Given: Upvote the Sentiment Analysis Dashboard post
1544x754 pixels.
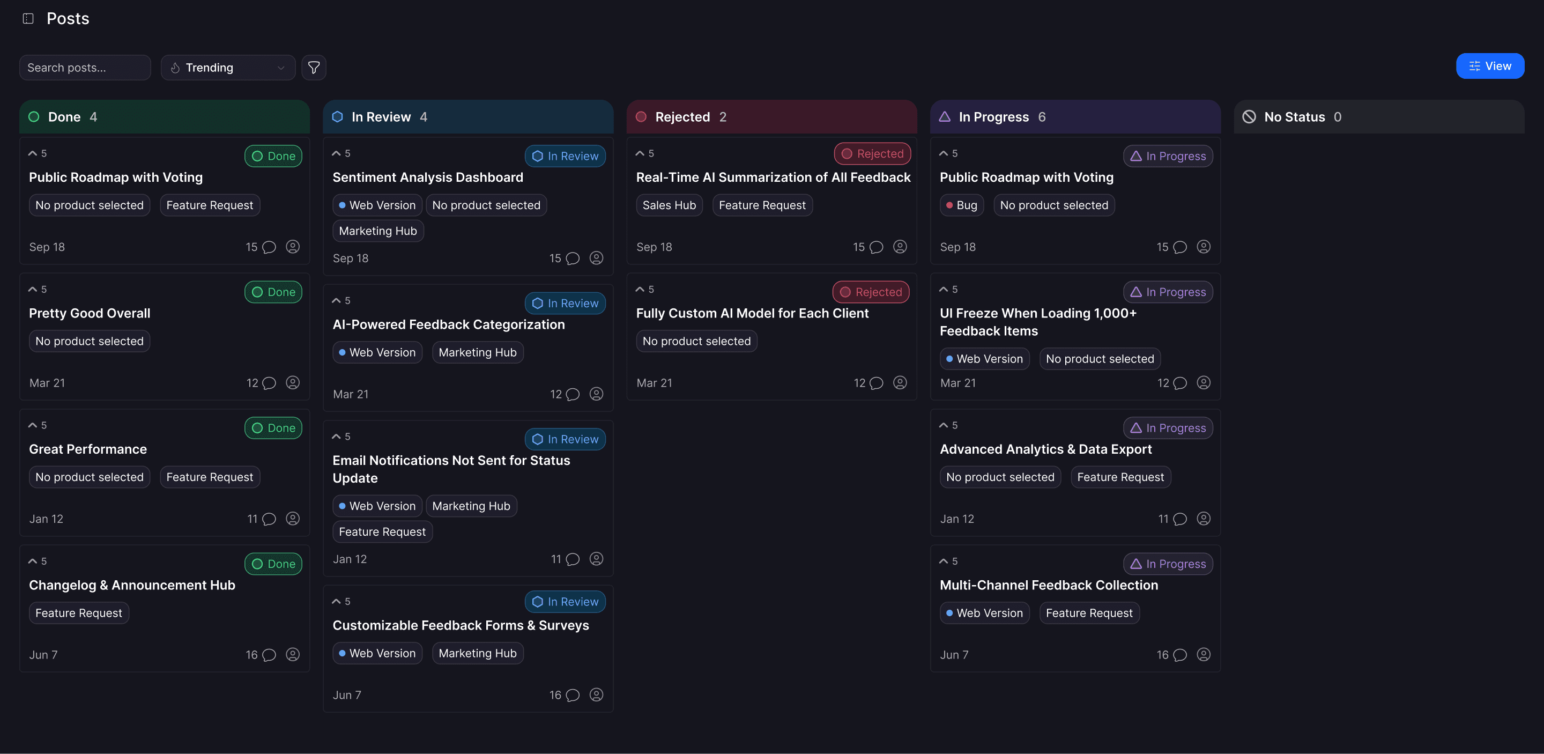Looking at the screenshot, I should point(337,153).
